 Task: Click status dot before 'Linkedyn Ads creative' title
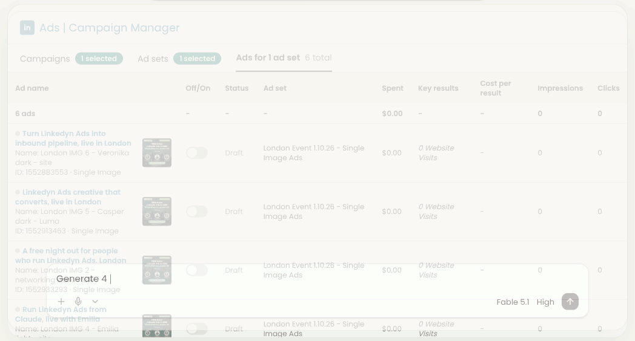coord(18,192)
